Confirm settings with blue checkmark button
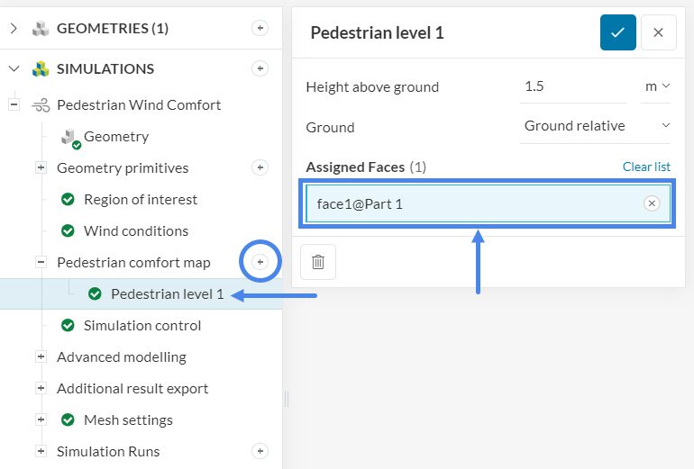 [x=617, y=32]
